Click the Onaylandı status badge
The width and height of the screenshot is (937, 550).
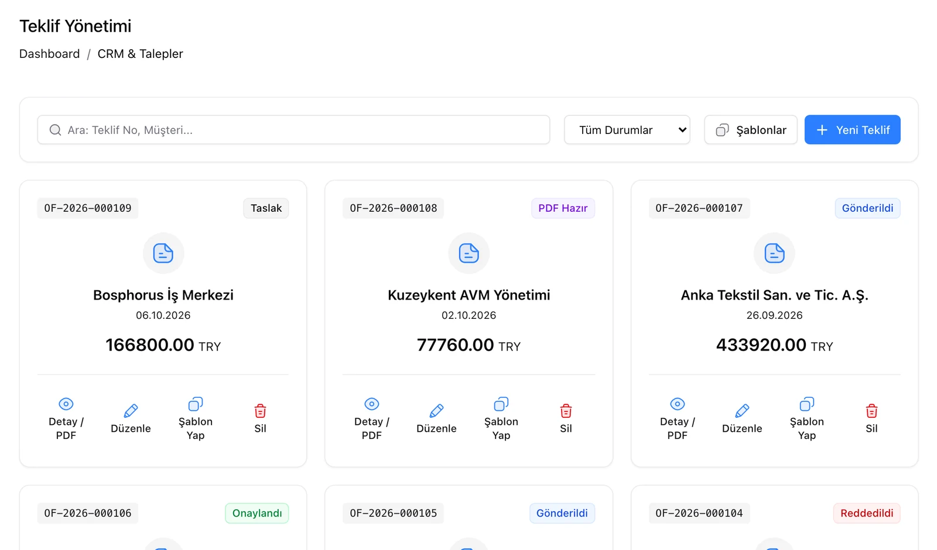[257, 513]
